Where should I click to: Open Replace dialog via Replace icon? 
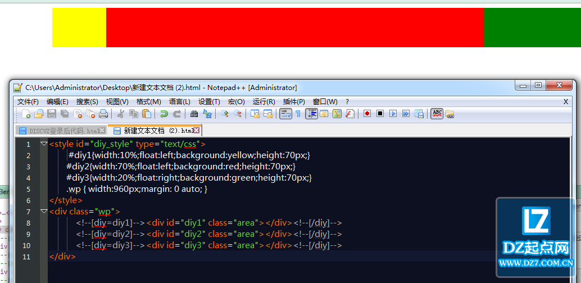point(207,114)
